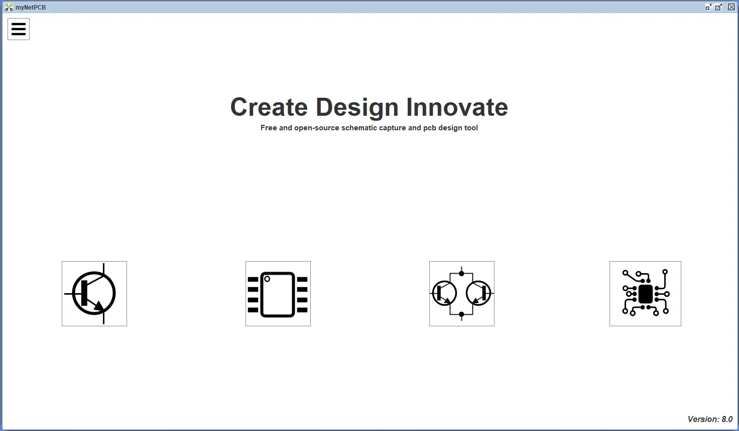Launch the symbol designer from the leftmost tile

coord(94,294)
